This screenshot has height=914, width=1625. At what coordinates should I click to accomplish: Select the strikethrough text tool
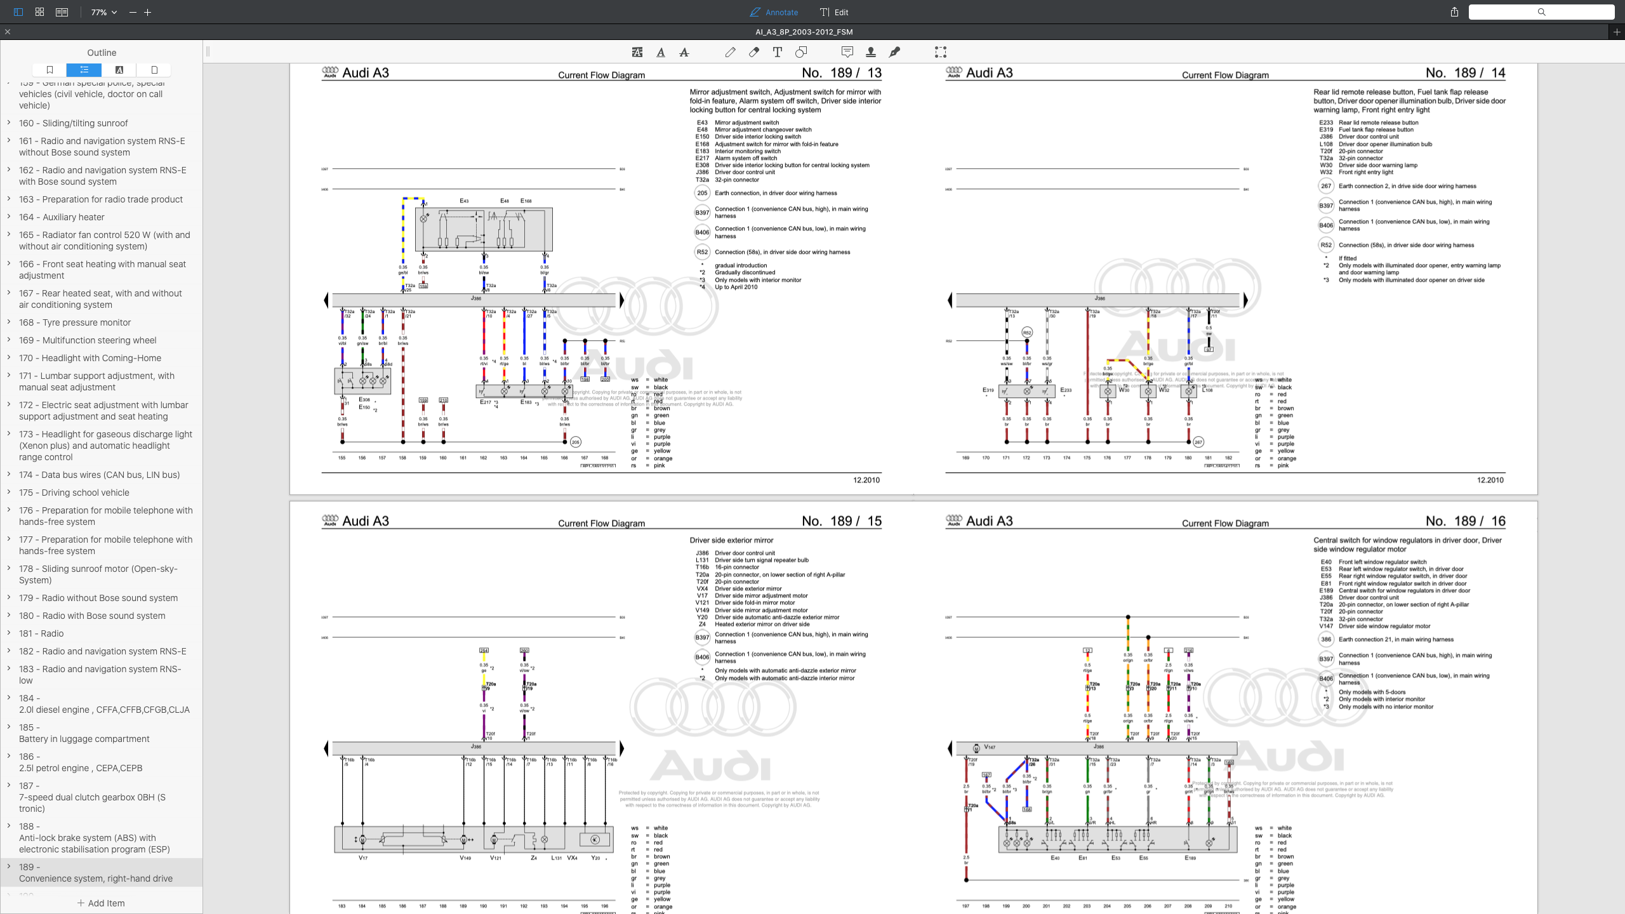[x=684, y=52]
